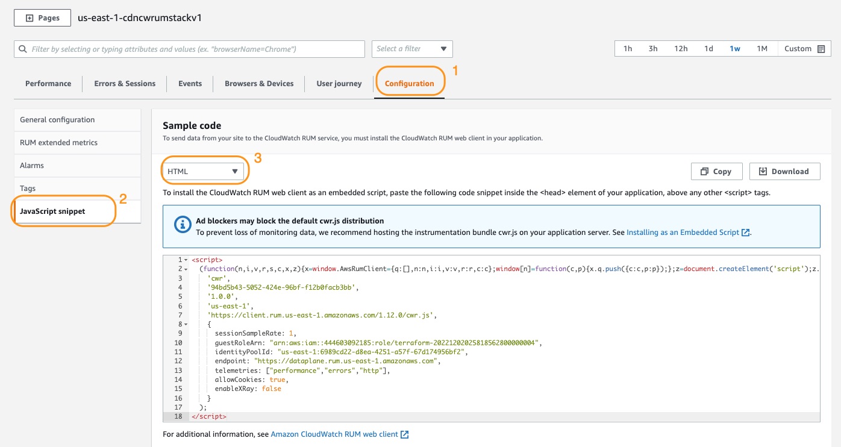Click the closing script tag on line 18
Image resolution: width=841 pixels, height=447 pixels.
(208, 416)
